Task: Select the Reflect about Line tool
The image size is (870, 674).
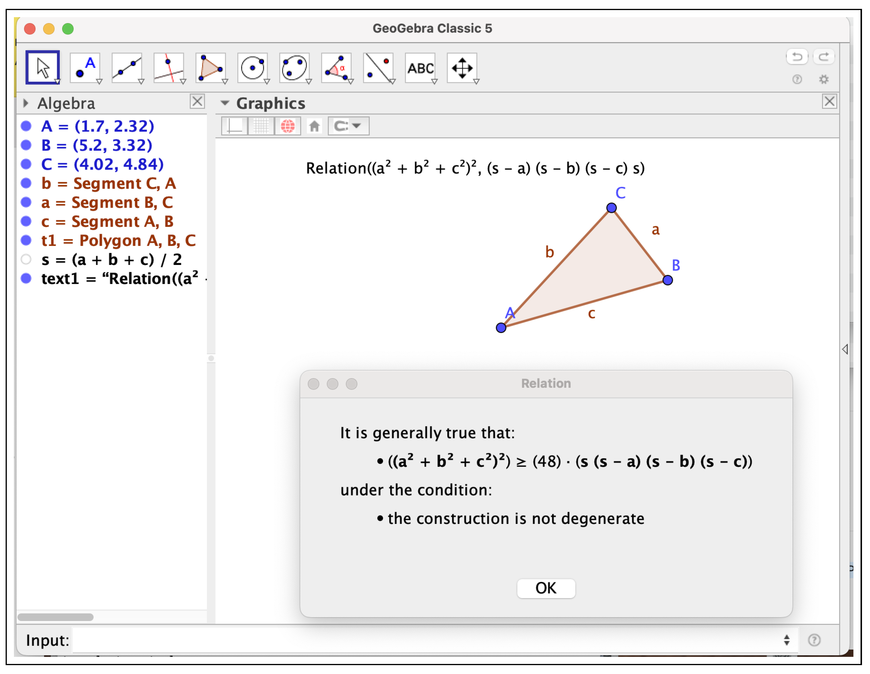Action: [378, 67]
